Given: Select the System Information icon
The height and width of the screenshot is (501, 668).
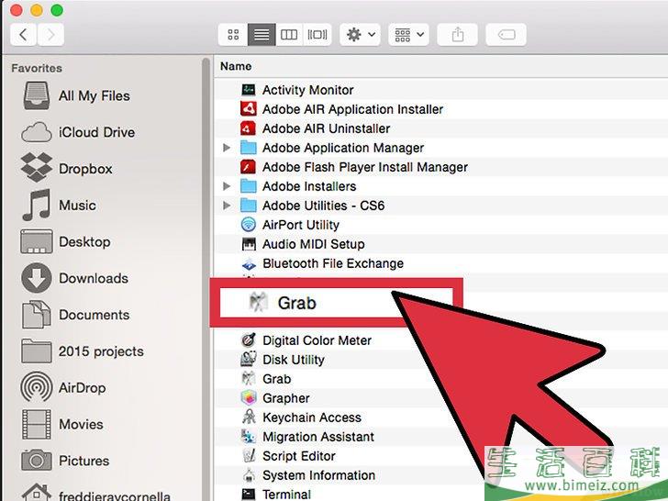Looking at the screenshot, I should pyautogui.click(x=249, y=475).
